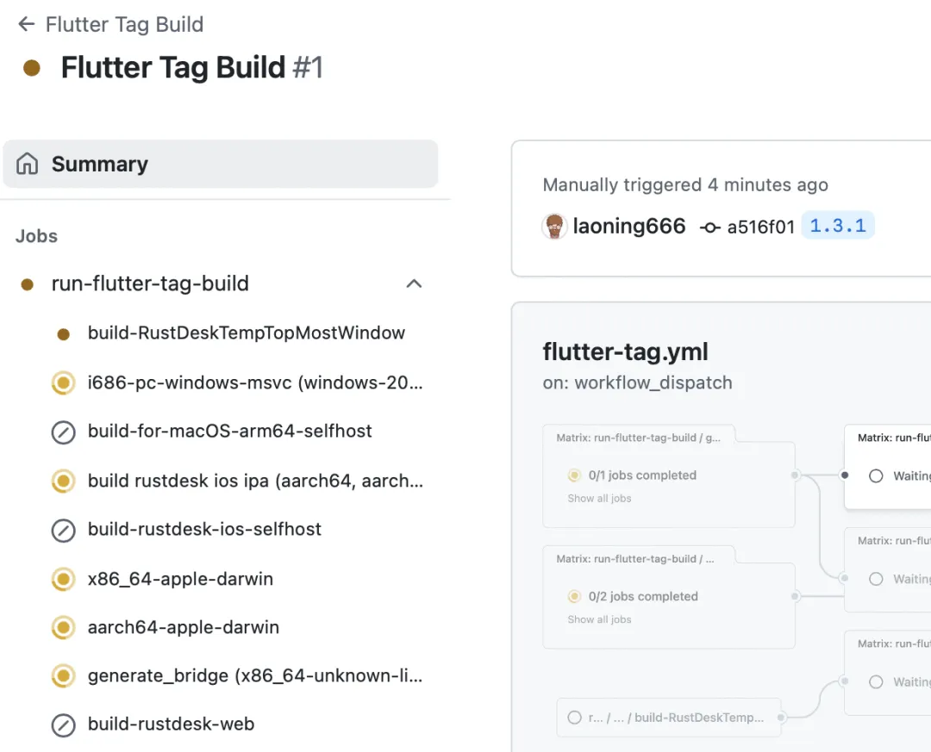Click the back arrow to Flutter Tag Build
The height and width of the screenshot is (752, 931).
[x=27, y=24]
